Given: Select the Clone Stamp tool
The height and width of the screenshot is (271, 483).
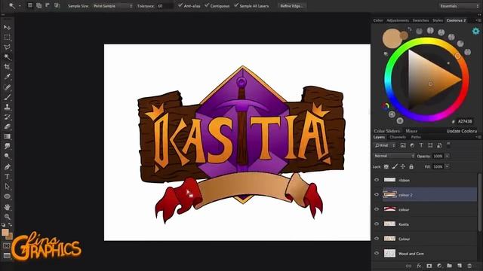Looking at the screenshot, I should click(7, 107).
